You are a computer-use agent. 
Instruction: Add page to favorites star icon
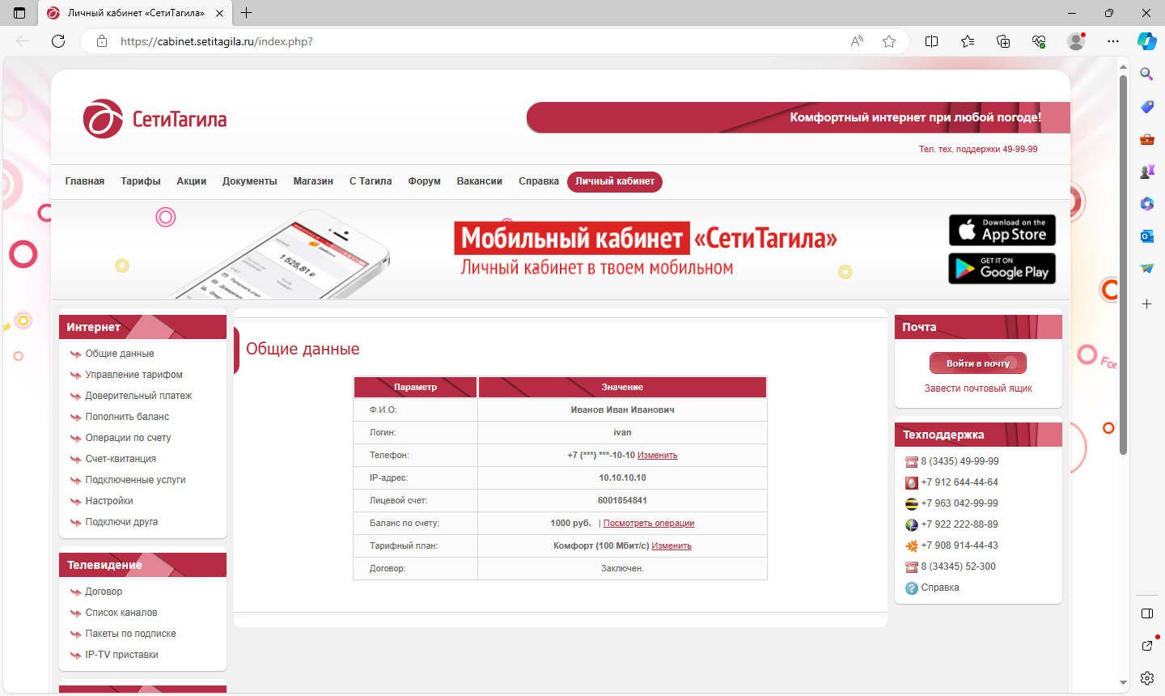(889, 41)
